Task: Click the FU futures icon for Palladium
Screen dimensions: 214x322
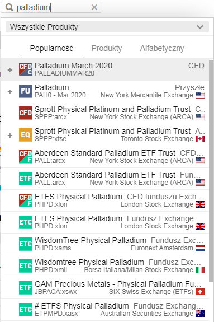Action: (x=26, y=91)
